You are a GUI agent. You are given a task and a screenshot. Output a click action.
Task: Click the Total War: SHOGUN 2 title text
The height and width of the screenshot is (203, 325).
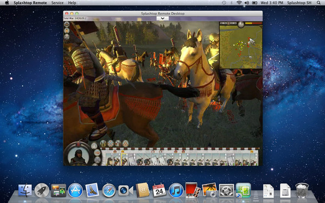point(75,18)
